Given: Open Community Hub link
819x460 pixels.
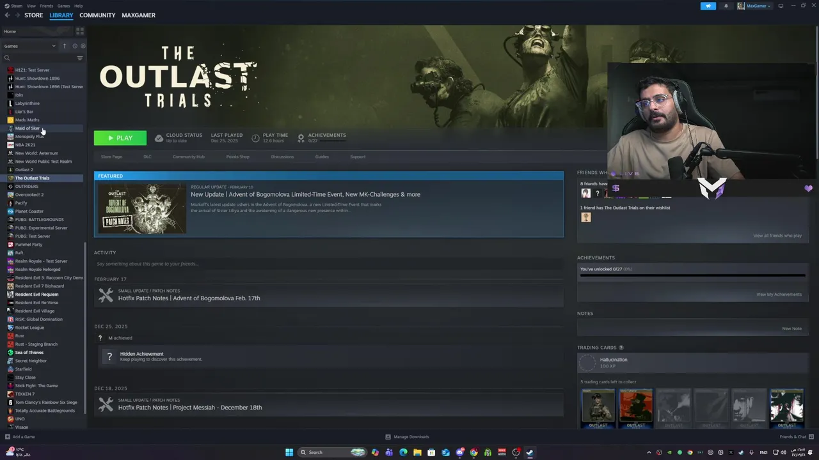Looking at the screenshot, I should [189, 157].
